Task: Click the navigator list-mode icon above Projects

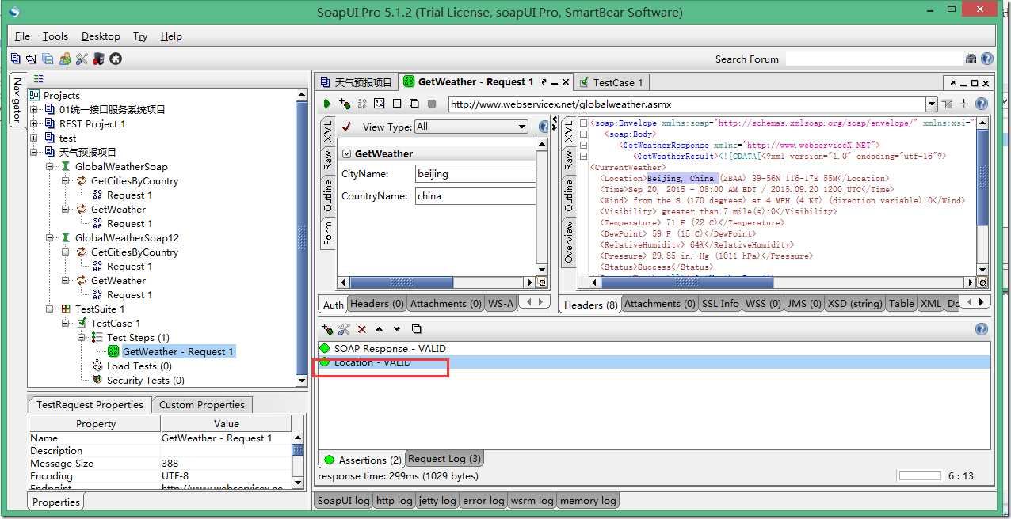Action: (38, 79)
